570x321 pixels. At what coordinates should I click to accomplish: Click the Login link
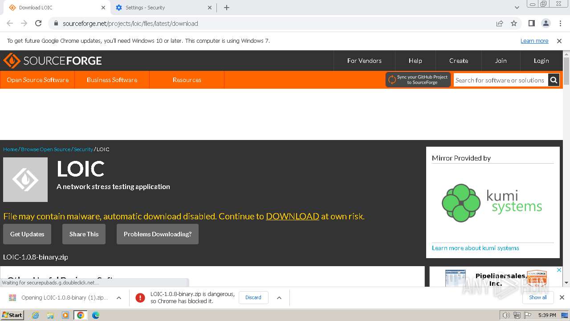coord(541,61)
